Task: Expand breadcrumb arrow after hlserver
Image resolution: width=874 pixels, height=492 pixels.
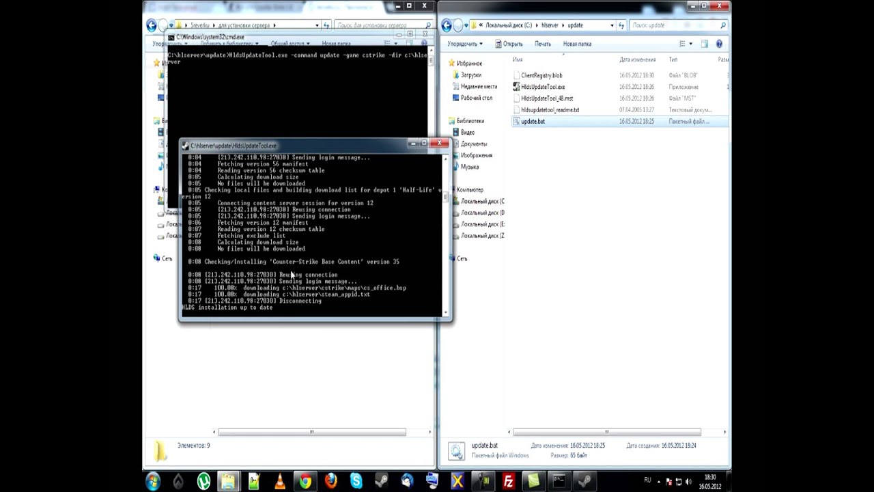Action: click(x=563, y=25)
